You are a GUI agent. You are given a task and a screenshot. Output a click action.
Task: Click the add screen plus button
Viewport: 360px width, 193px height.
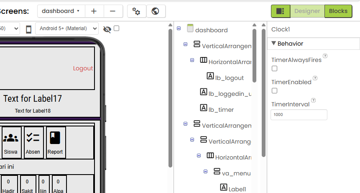point(94,11)
